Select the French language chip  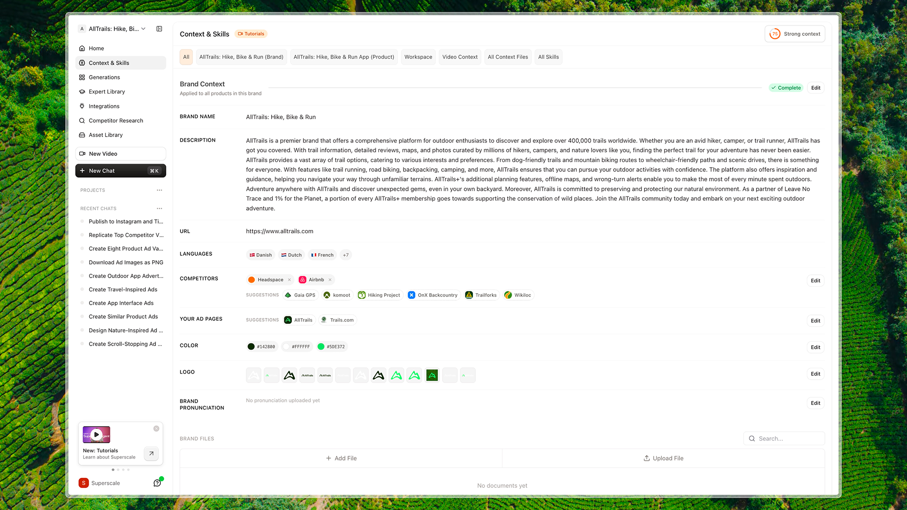pyautogui.click(x=322, y=255)
